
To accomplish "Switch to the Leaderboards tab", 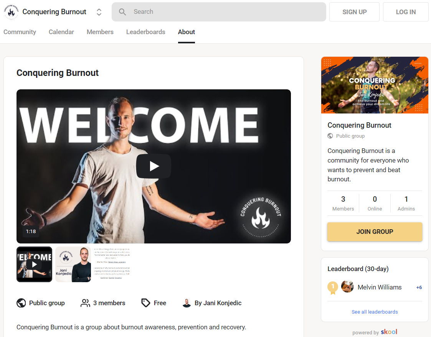I will tap(146, 32).
